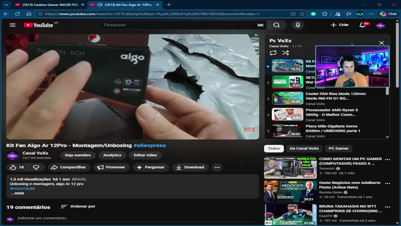Activate voice search microphone
The width and height of the screenshot is (401, 226).
(298, 25)
